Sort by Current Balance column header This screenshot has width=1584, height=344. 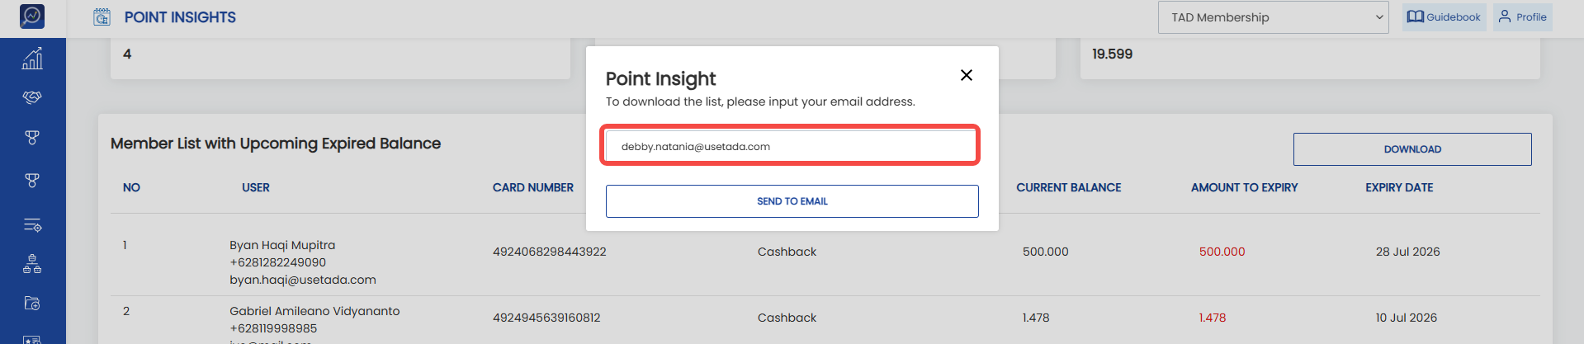pyautogui.click(x=1068, y=188)
